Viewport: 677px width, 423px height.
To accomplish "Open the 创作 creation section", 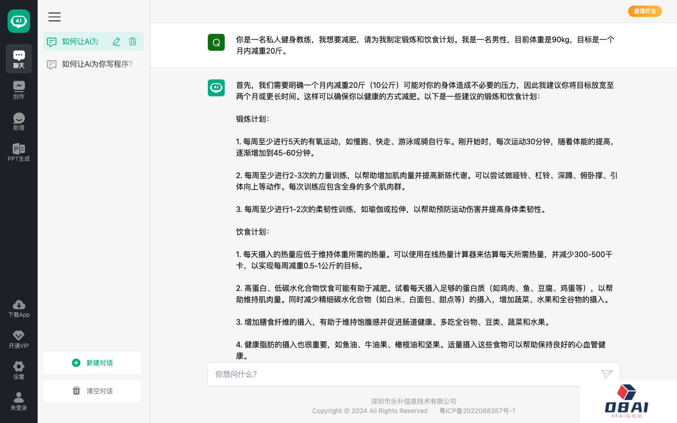I will click(x=19, y=90).
